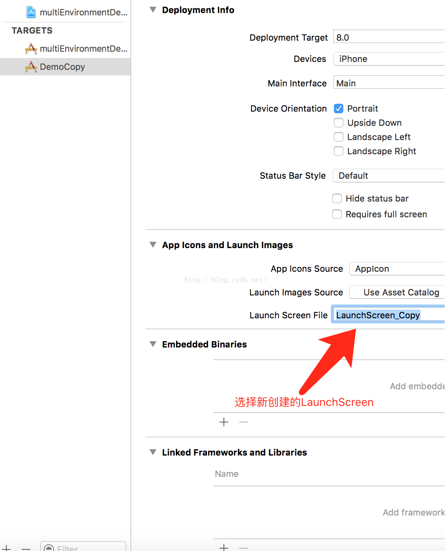Click the multiEnvironmentDemo project file icon
Screen dimensions: 445x551
pyautogui.click(x=31, y=12)
